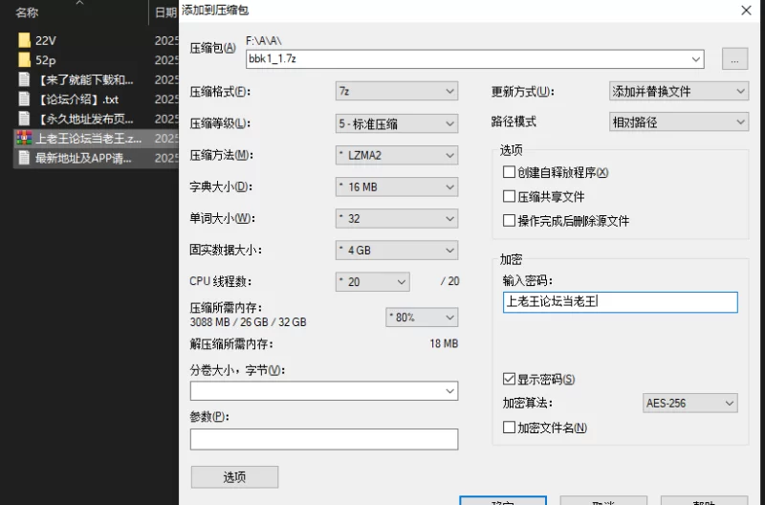Enable 创建自释放程序 checkbox
The image size is (765, 505).
point(509,172)
